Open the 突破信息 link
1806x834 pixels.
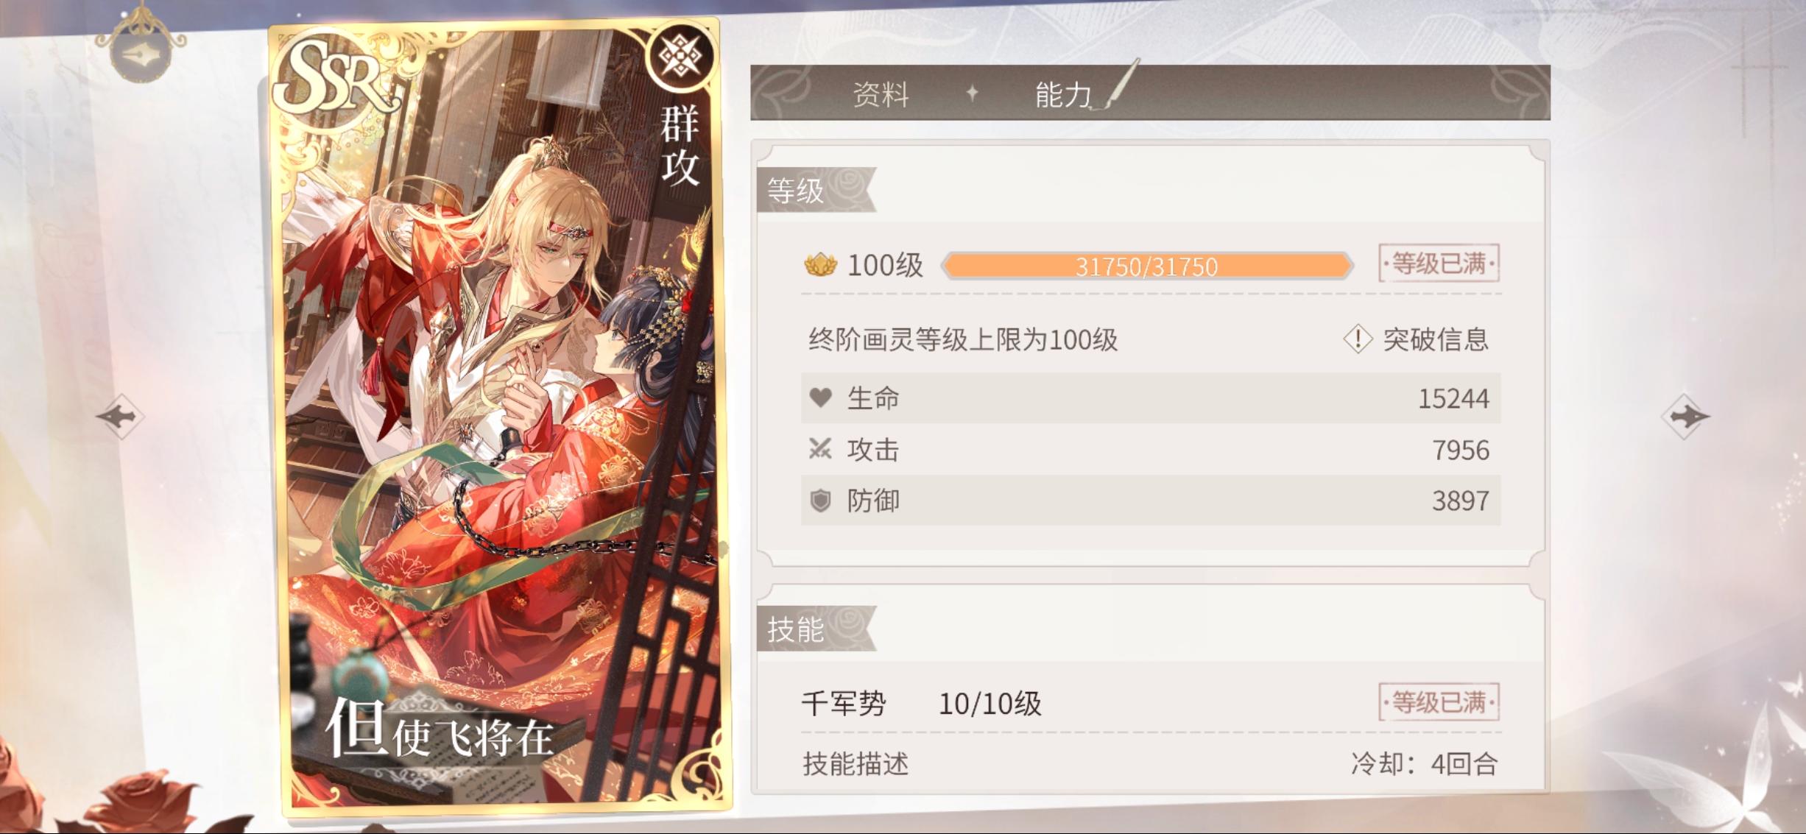[1436, 339]
